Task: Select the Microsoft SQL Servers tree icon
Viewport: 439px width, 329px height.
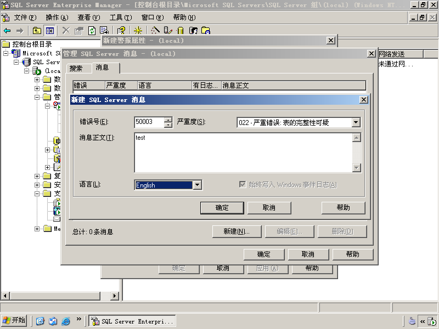Action: (16, 53)
